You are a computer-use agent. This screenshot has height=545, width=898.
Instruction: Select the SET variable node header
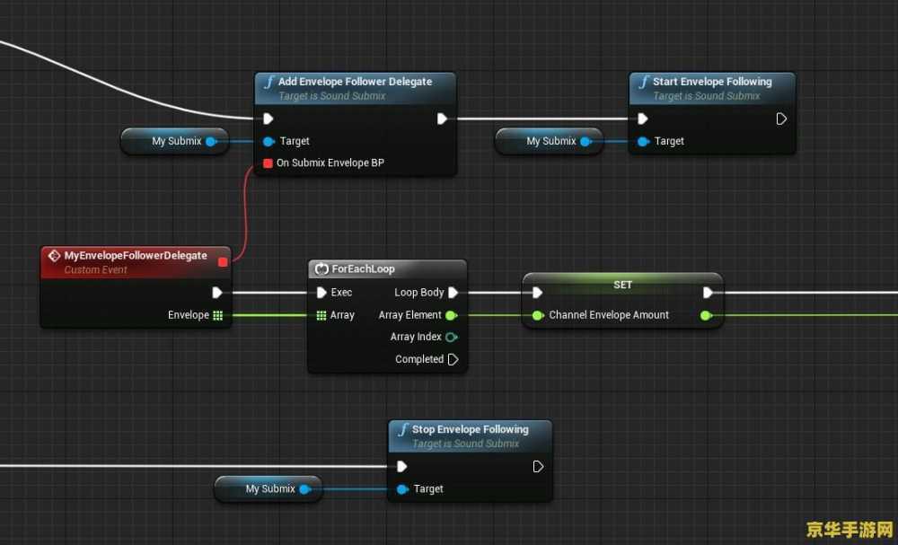[622, 285]
